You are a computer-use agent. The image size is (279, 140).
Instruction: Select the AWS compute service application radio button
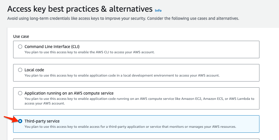20,93
